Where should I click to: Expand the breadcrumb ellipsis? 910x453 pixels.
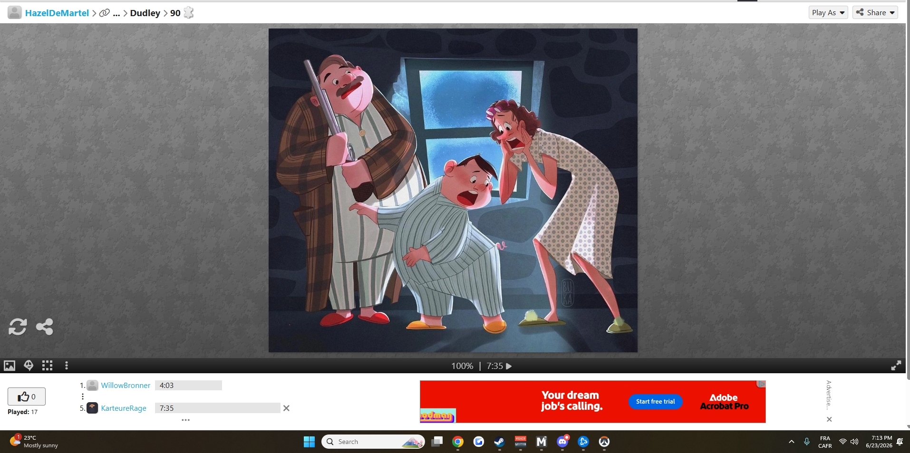tap(116, 13)
